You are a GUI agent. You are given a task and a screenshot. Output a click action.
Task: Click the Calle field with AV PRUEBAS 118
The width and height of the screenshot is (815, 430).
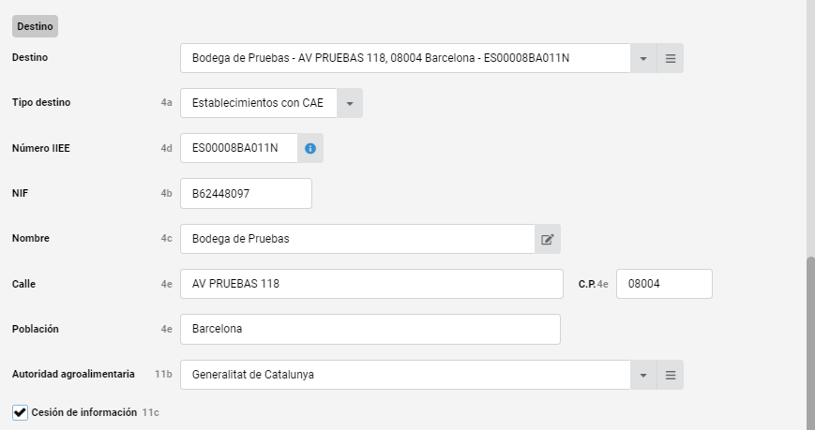(x=371, y=284)
